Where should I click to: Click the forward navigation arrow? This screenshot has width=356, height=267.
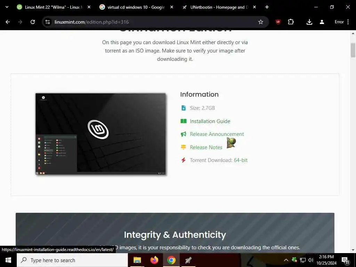click(20, 22)
